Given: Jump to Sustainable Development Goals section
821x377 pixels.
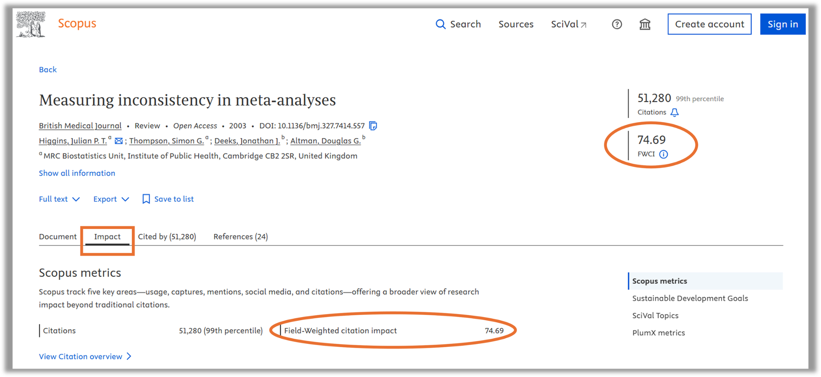Looking at the screenshot, I should 690,298.
